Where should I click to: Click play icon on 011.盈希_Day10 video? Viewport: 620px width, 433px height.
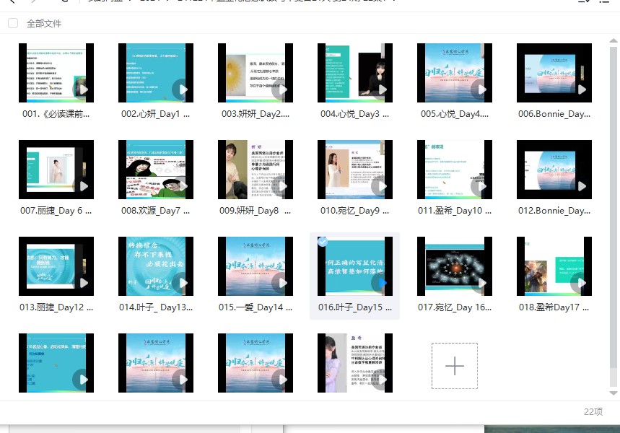[481, 186]
